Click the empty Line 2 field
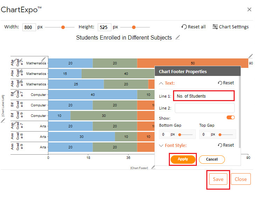 click(x=205, y=108)
